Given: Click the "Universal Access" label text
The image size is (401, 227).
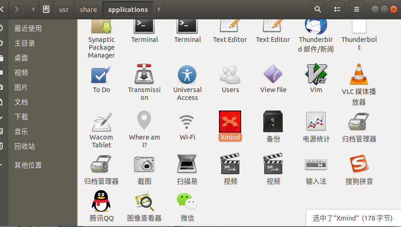Looking at the screenshot, I should click(188, 93).
